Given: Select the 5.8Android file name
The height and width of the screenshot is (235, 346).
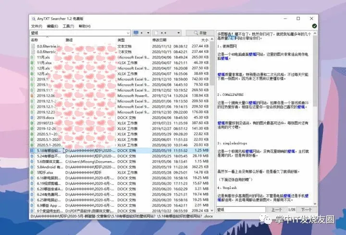Looking at the screenshot, I should tap(49, 167).
